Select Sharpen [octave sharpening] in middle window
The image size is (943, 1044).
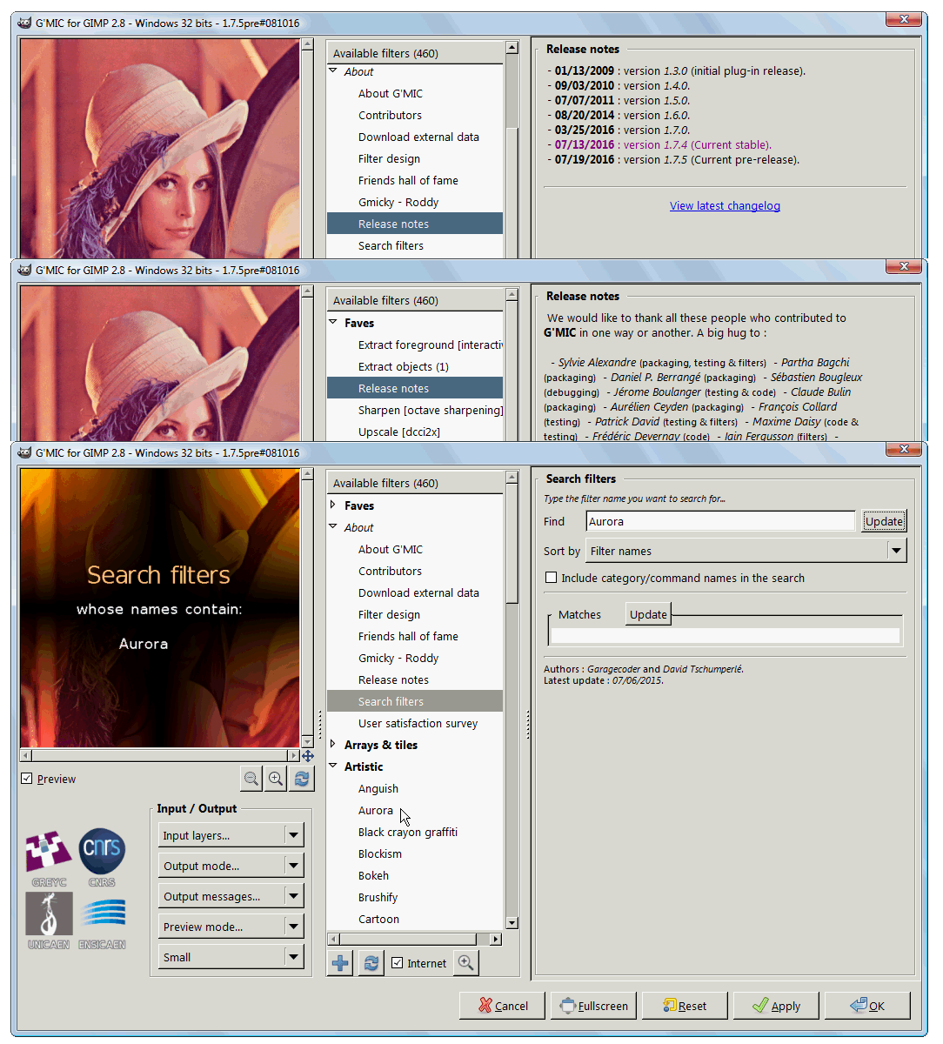pos(430,410)
